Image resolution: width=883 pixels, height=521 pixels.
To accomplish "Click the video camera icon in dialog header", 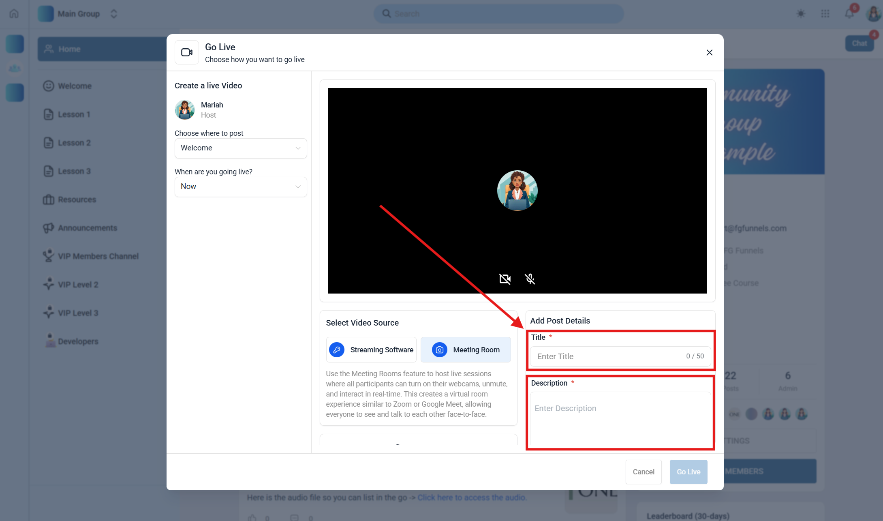I will pos(187,52).
